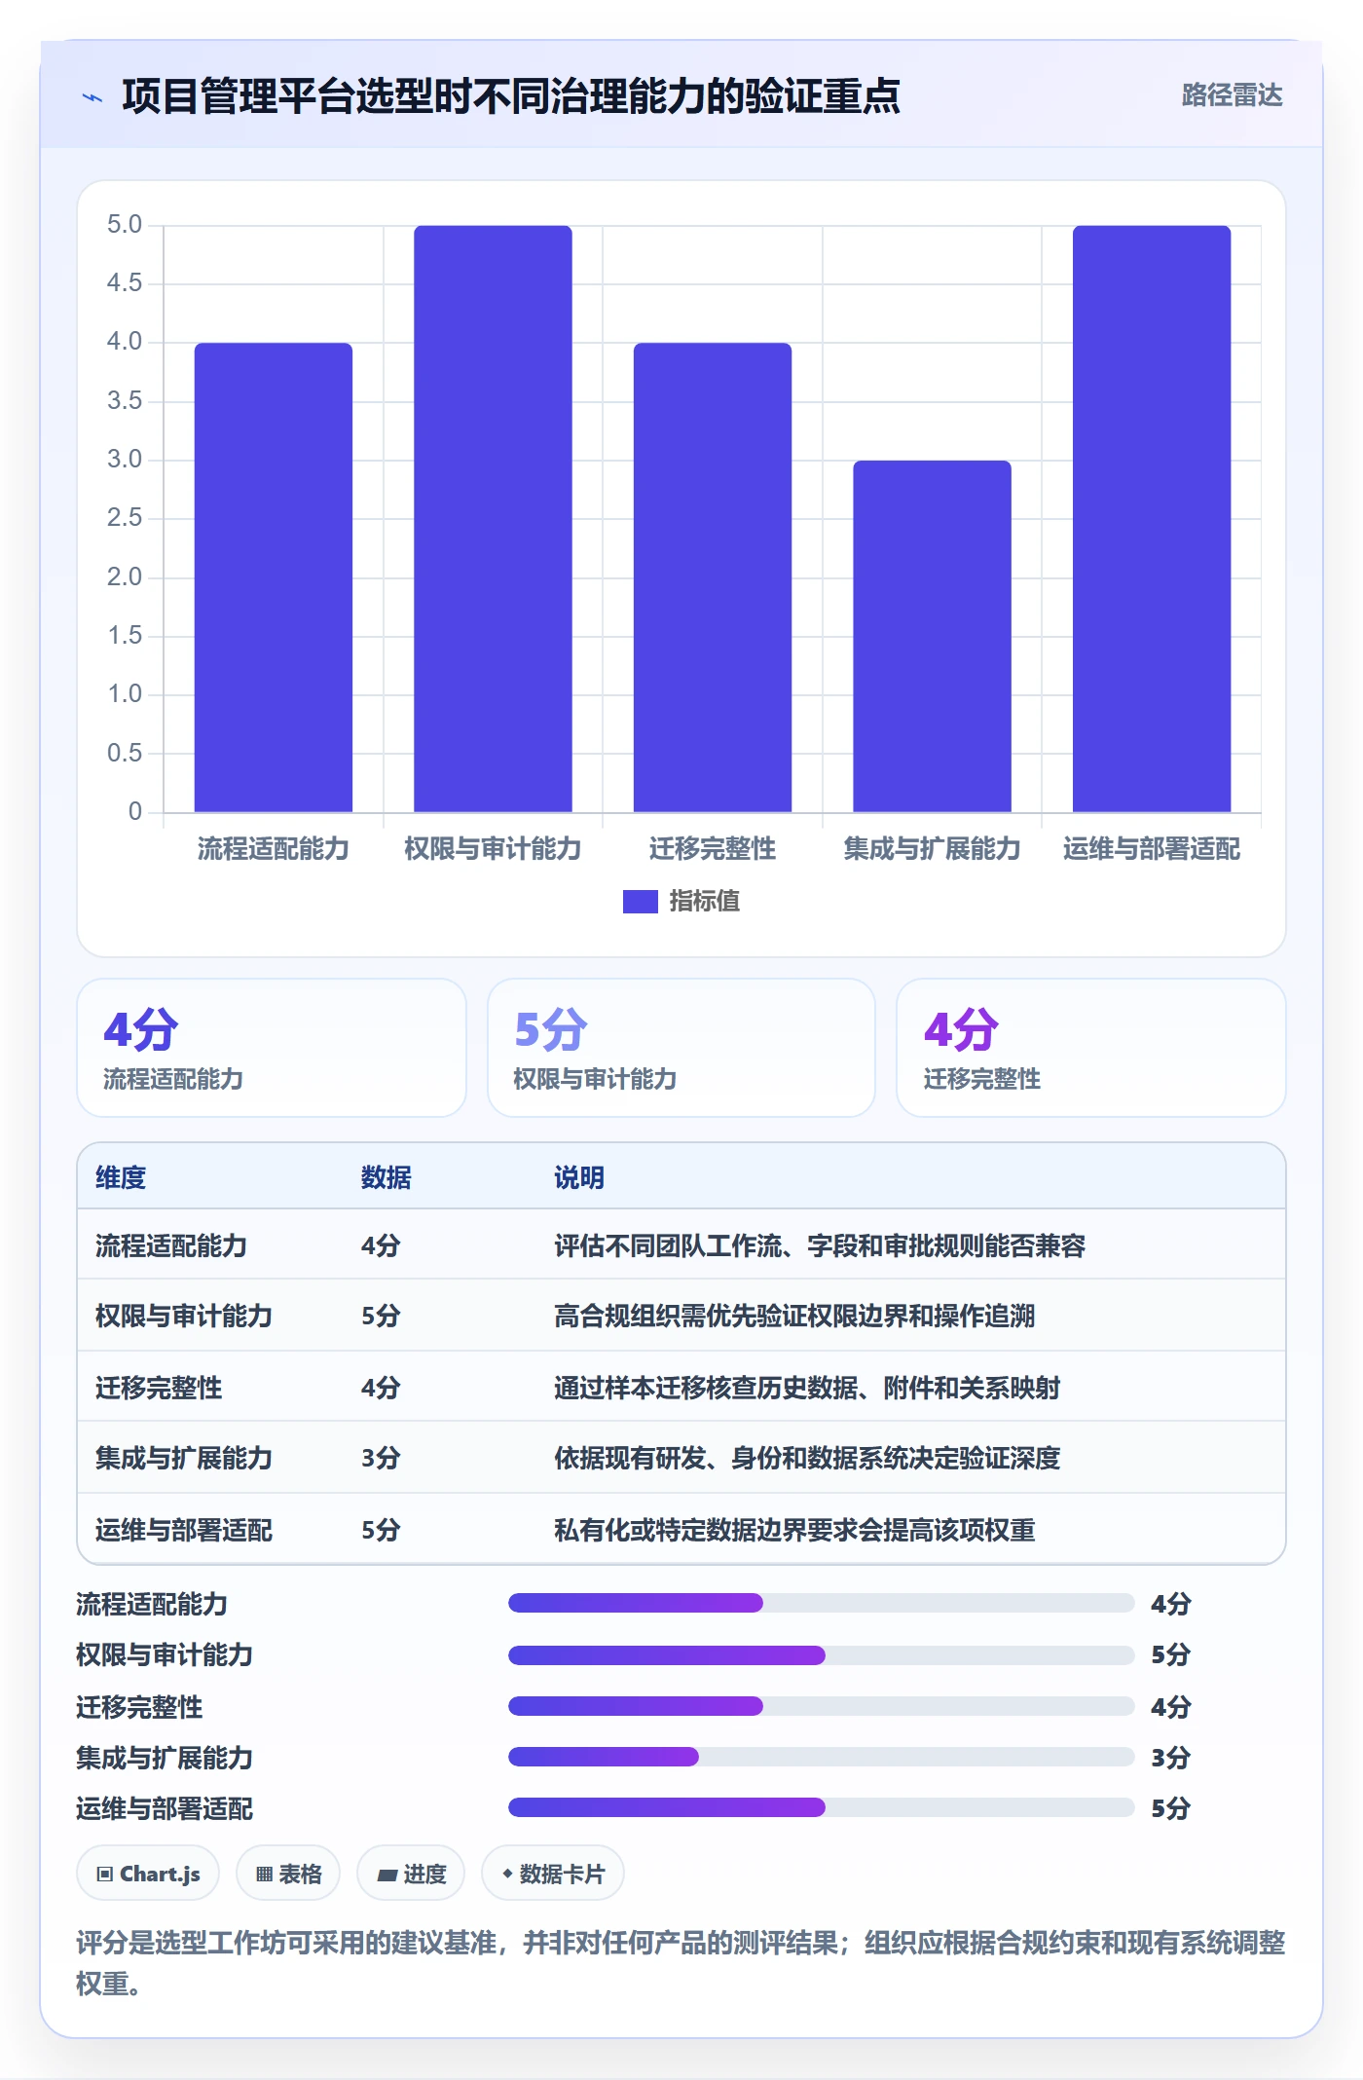Viewport: 1363px width, 2080px height.
Task: Select the text 依据现有研发、身份和数据系统决定验证深度
Action: [807, 1458]
